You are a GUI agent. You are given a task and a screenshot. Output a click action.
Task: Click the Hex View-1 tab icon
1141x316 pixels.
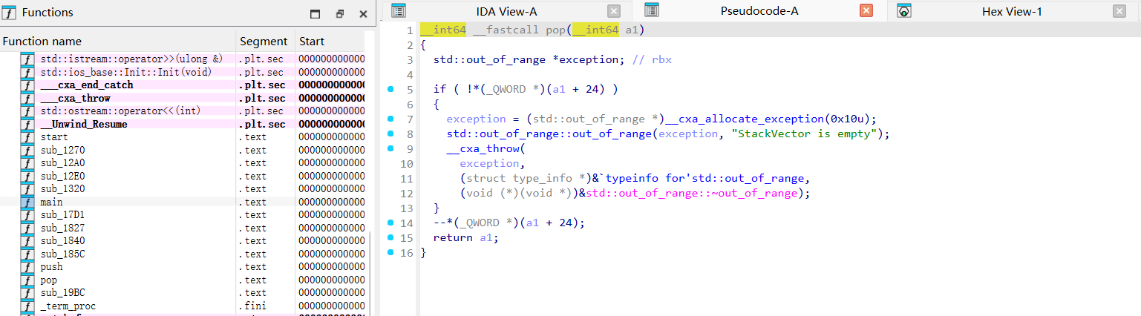click(x=903, y=10)
